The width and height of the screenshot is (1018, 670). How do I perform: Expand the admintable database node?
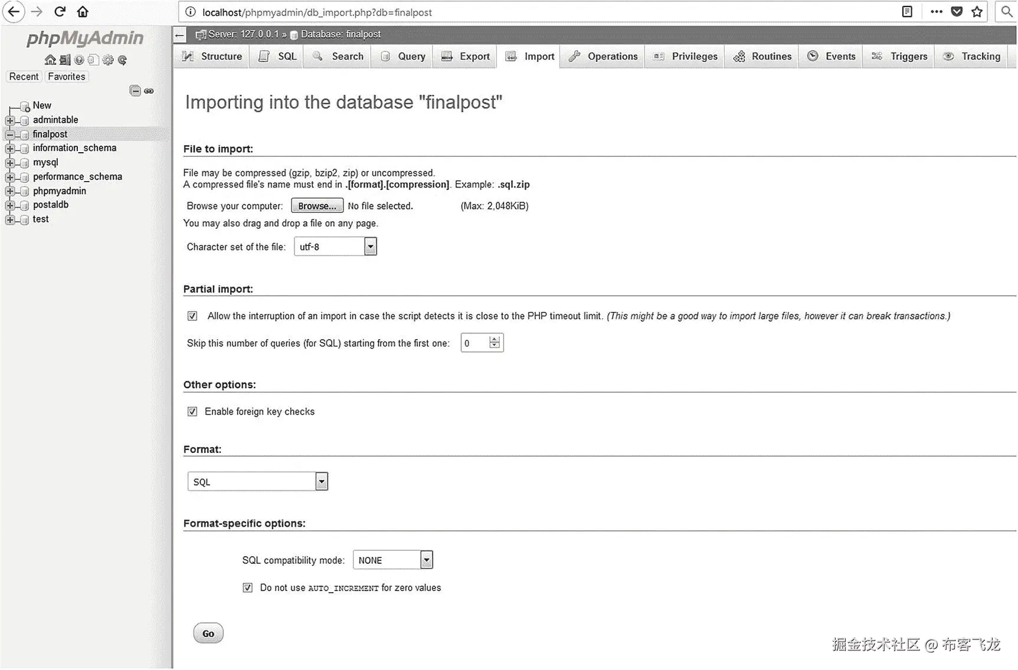9,120
